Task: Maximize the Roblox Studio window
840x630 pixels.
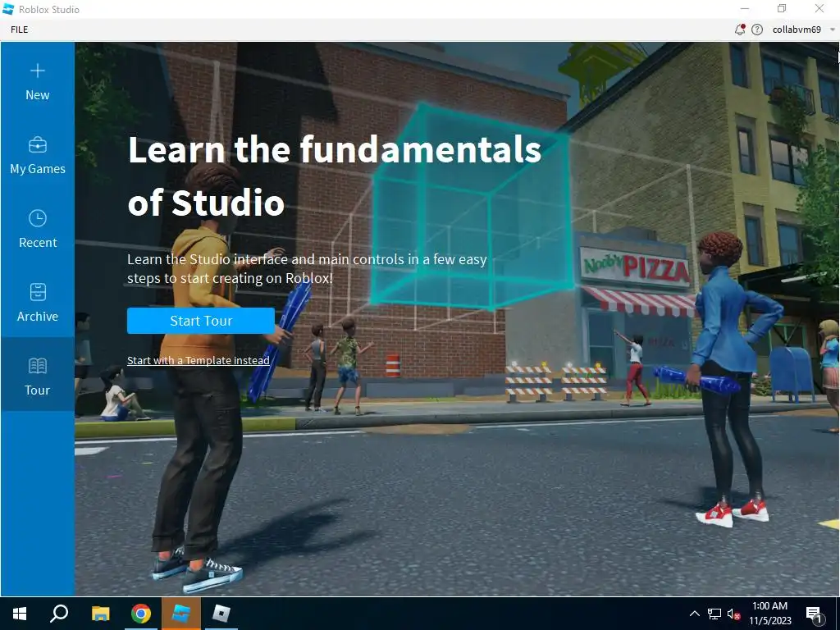Action: pos(782,8)
